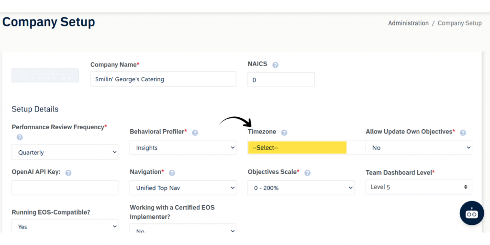The width and height of the screenshot is (490, 245).
Task: Click the Administration breadcrumb link
Action: (x=408, y=23)
